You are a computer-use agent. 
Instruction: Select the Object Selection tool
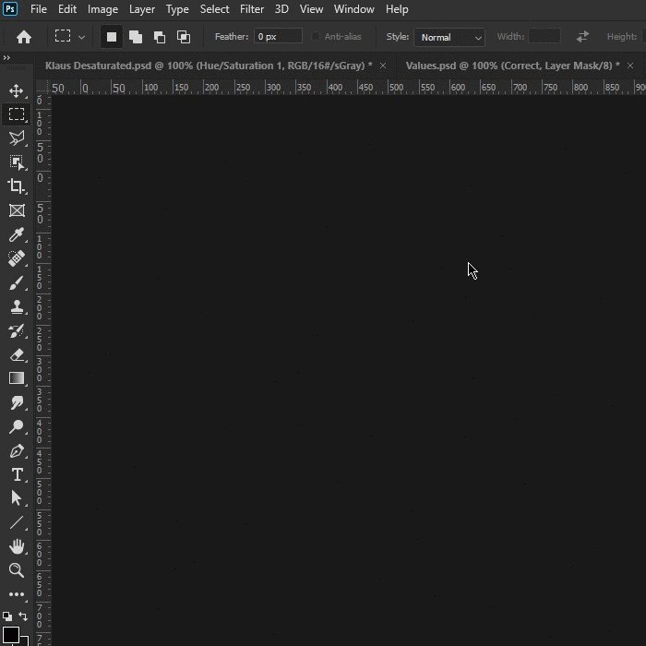coord(17,162)
